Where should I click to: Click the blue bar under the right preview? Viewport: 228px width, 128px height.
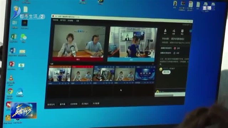coord(131,59)
